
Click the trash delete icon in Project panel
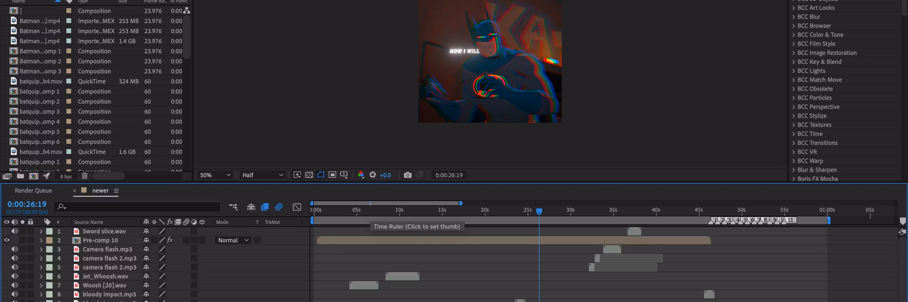pos(85,176)
